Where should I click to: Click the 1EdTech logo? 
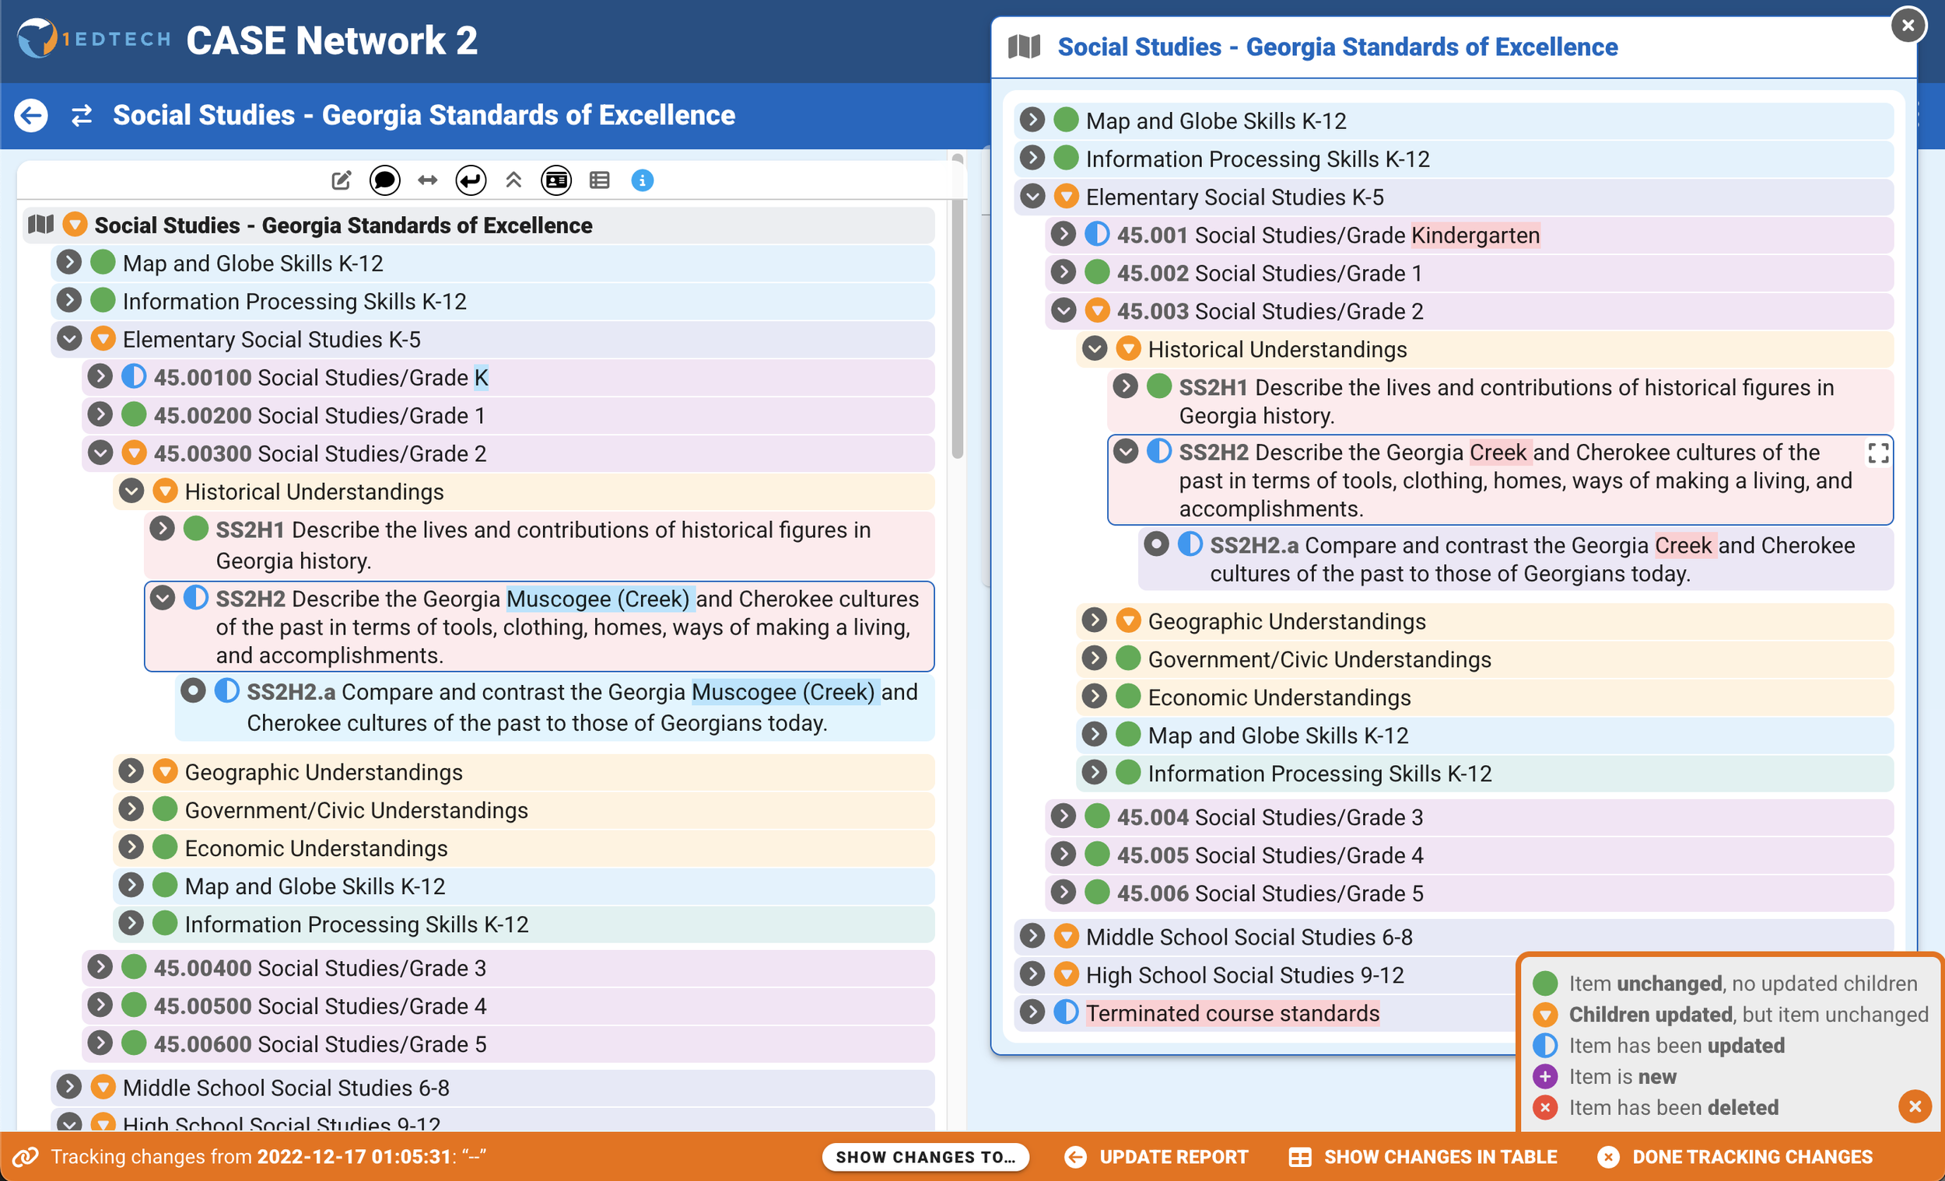pyautogui.click(x=94, y=39)
